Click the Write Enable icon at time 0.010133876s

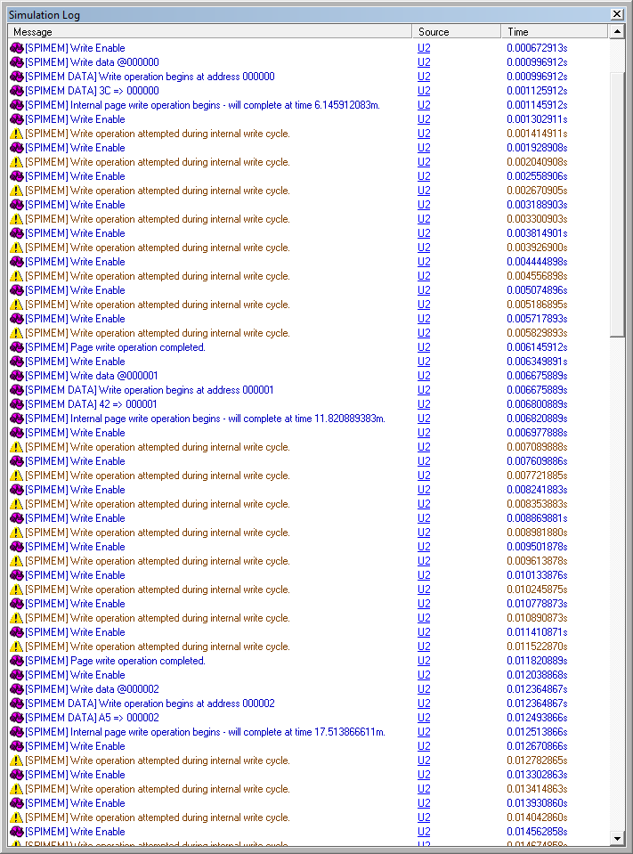(16, 575)
